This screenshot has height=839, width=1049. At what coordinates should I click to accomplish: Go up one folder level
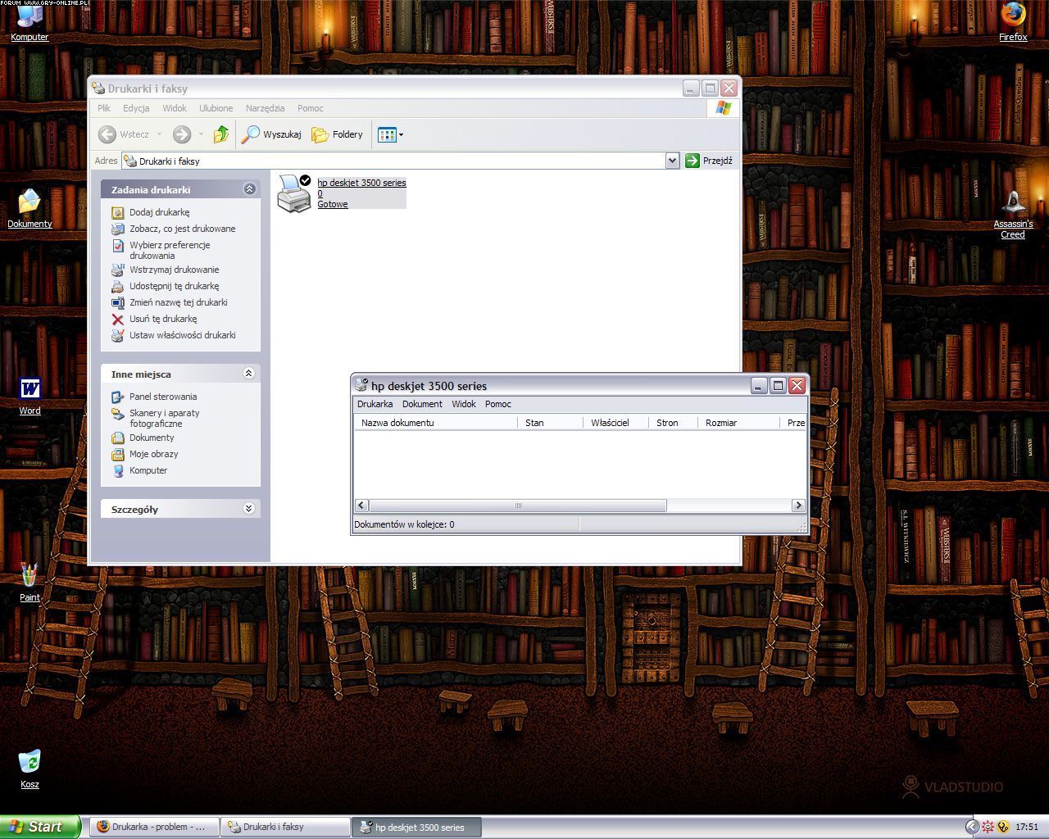pyautogui.click(x=220, y=134)
